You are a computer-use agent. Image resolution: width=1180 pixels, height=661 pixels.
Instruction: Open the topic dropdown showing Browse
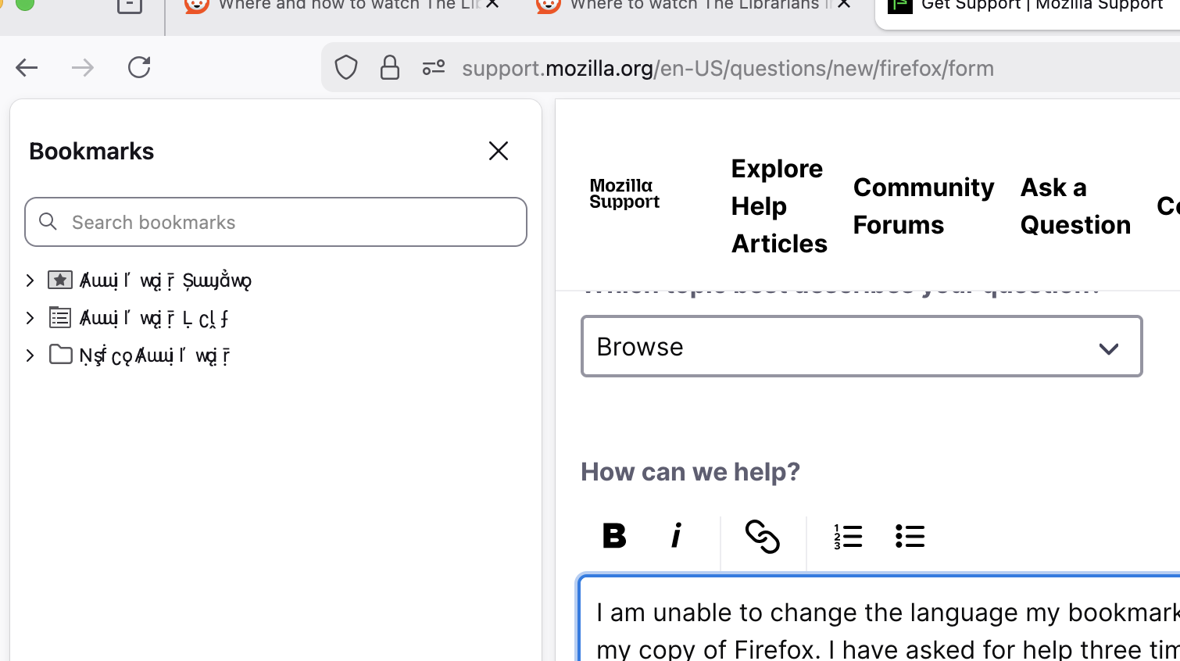point(861,347)
